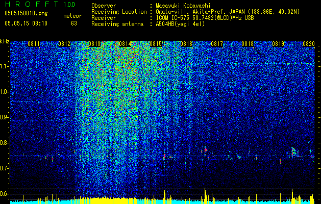Click the Receiving antenna field label
The height and width of the screenshot is (204, 321).
pyautogui.click(x=117, y=24)
